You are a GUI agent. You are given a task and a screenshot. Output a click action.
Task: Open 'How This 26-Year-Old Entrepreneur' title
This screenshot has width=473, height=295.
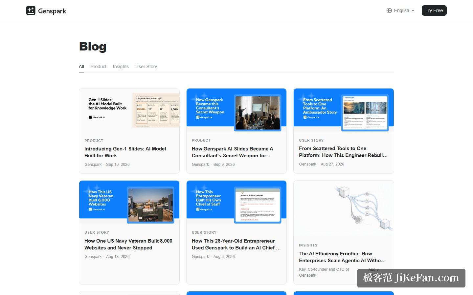point(236,244)
